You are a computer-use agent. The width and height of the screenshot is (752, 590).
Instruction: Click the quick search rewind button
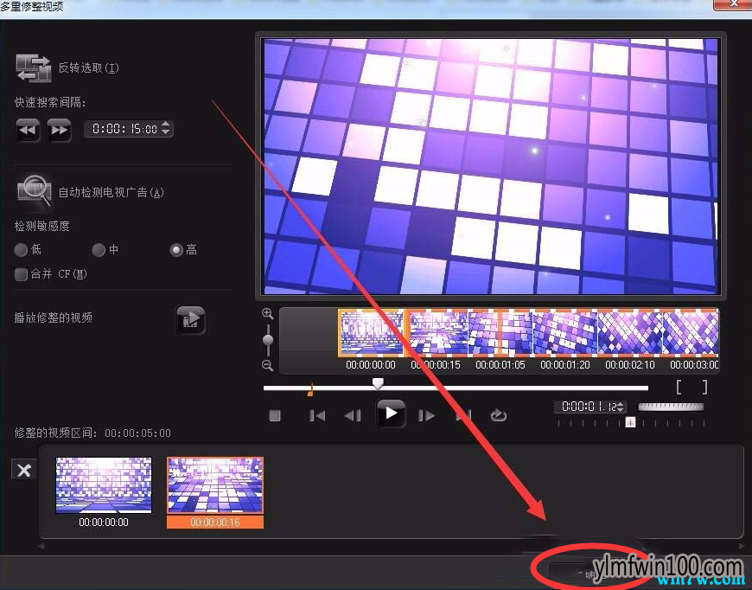pos(28,130)
